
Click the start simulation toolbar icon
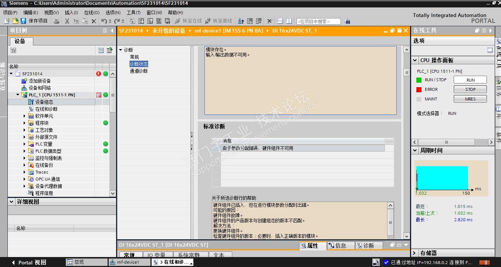[x=159, y=21]
